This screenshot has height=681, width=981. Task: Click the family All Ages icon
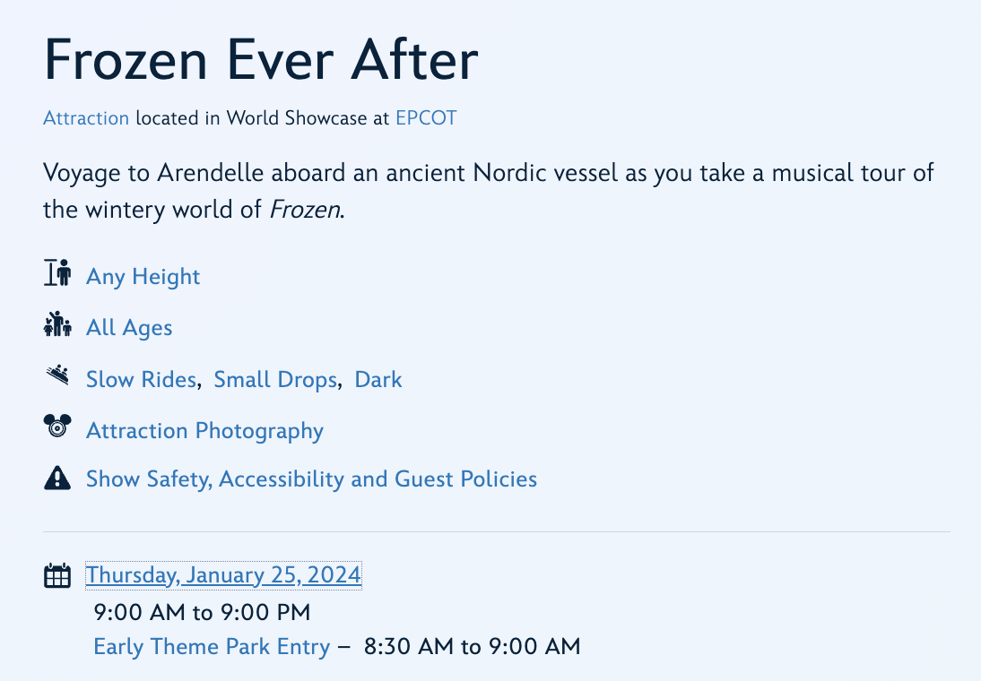(56, 325)
